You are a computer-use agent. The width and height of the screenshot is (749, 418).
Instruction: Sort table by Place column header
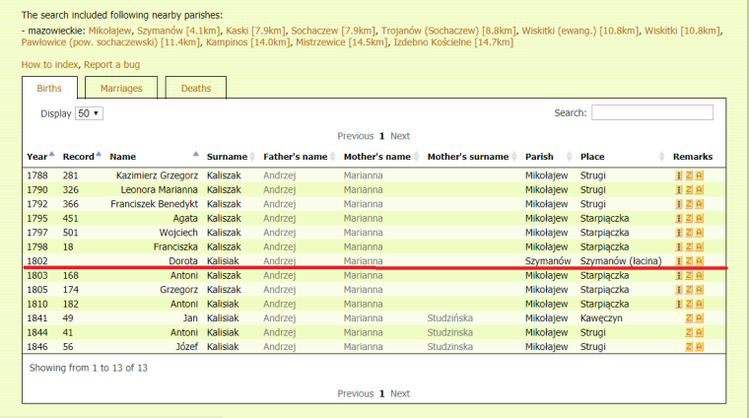tap(593, 157)
